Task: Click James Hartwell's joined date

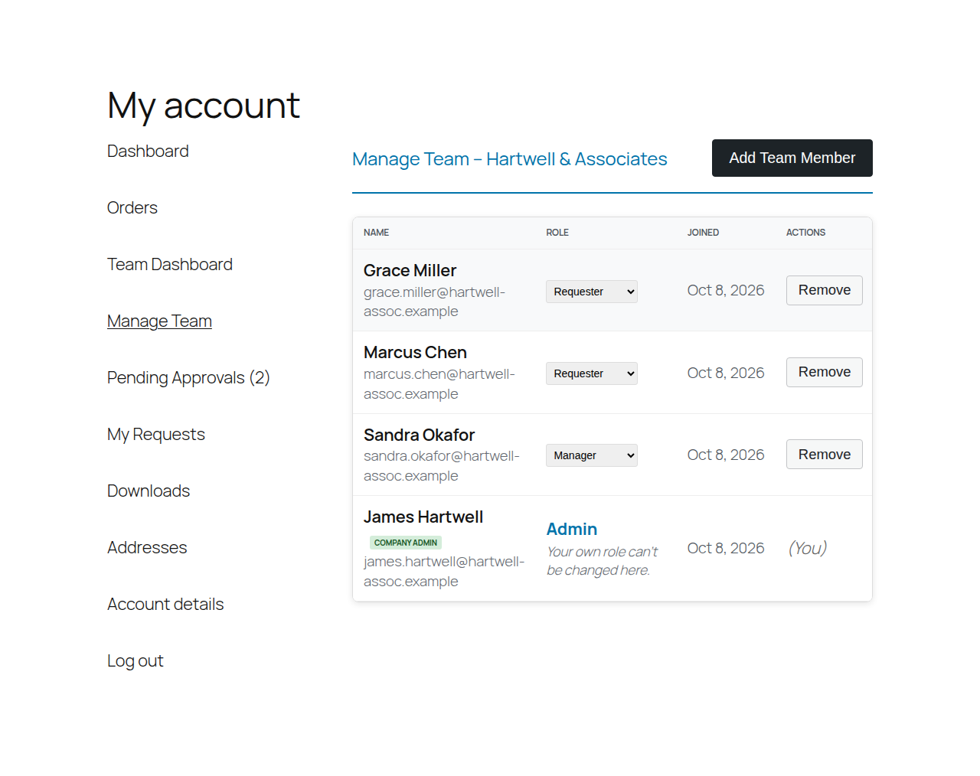Action: coord(726,549)
